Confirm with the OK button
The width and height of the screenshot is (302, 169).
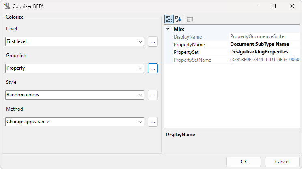pos(244,161)
